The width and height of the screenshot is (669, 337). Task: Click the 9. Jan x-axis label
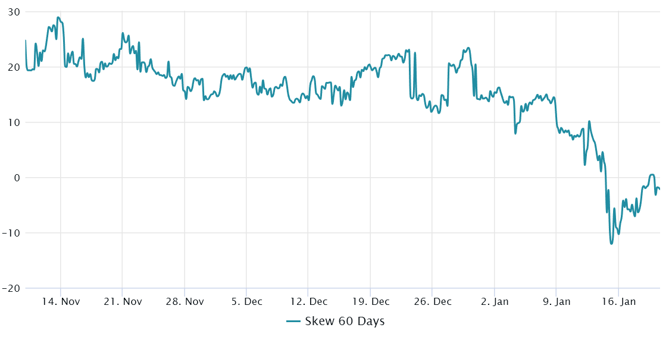coord(557,302)
